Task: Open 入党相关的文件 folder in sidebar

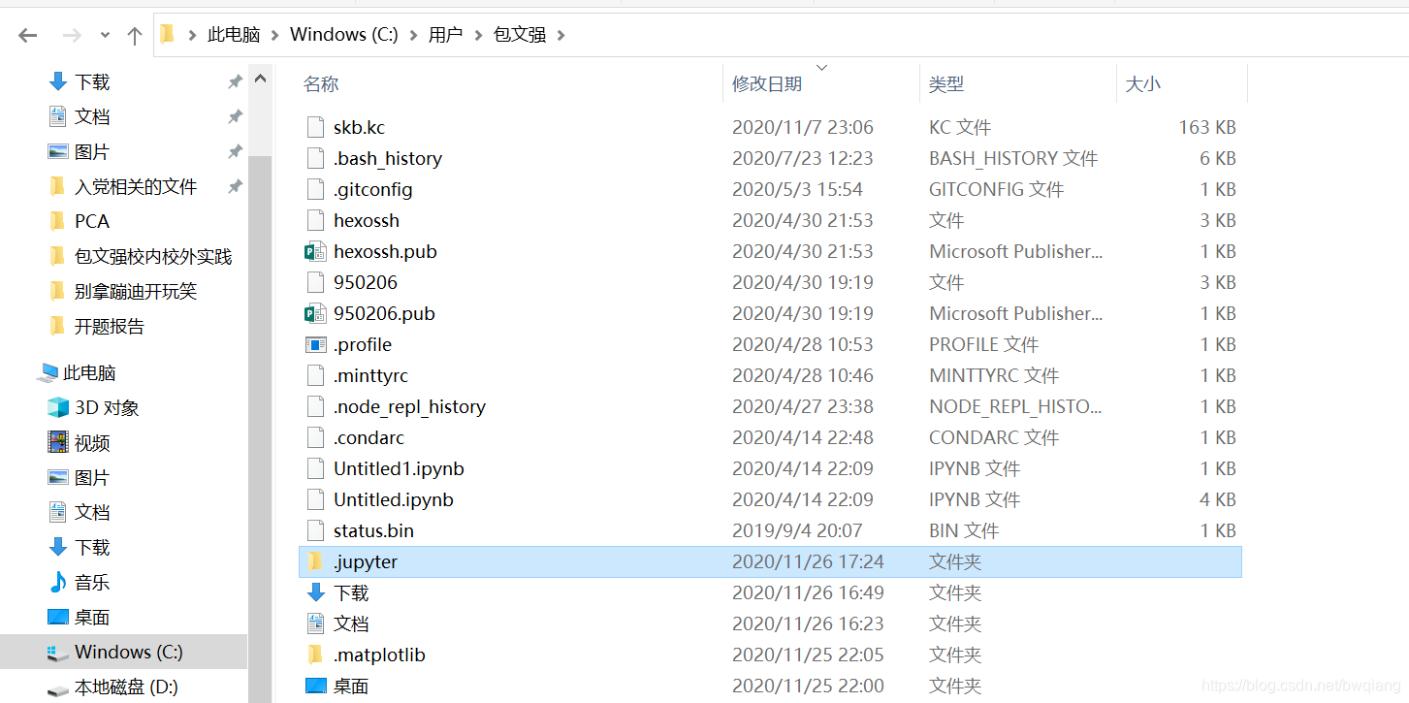Action: click(136, 186)
